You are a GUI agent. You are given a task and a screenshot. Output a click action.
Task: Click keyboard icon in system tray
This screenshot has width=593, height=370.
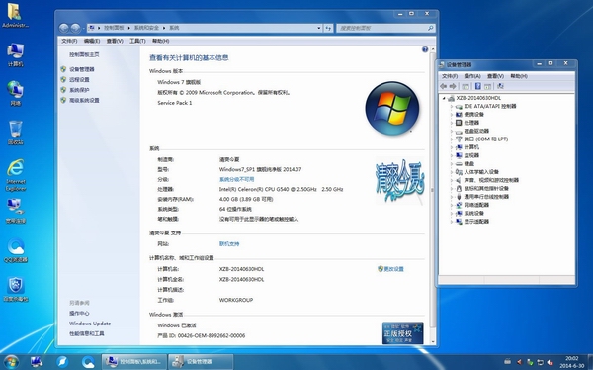(508, 362)
